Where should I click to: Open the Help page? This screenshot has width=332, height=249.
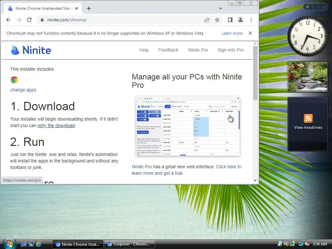(144, 50)
